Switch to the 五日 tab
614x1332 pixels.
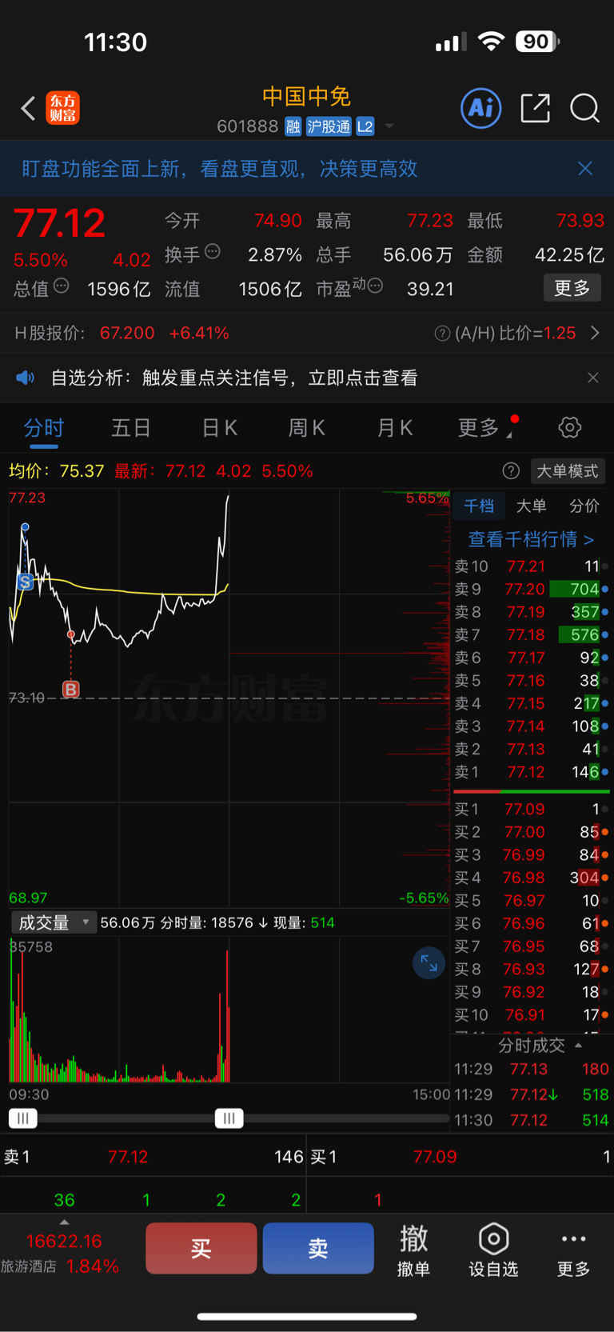(131, 428)
